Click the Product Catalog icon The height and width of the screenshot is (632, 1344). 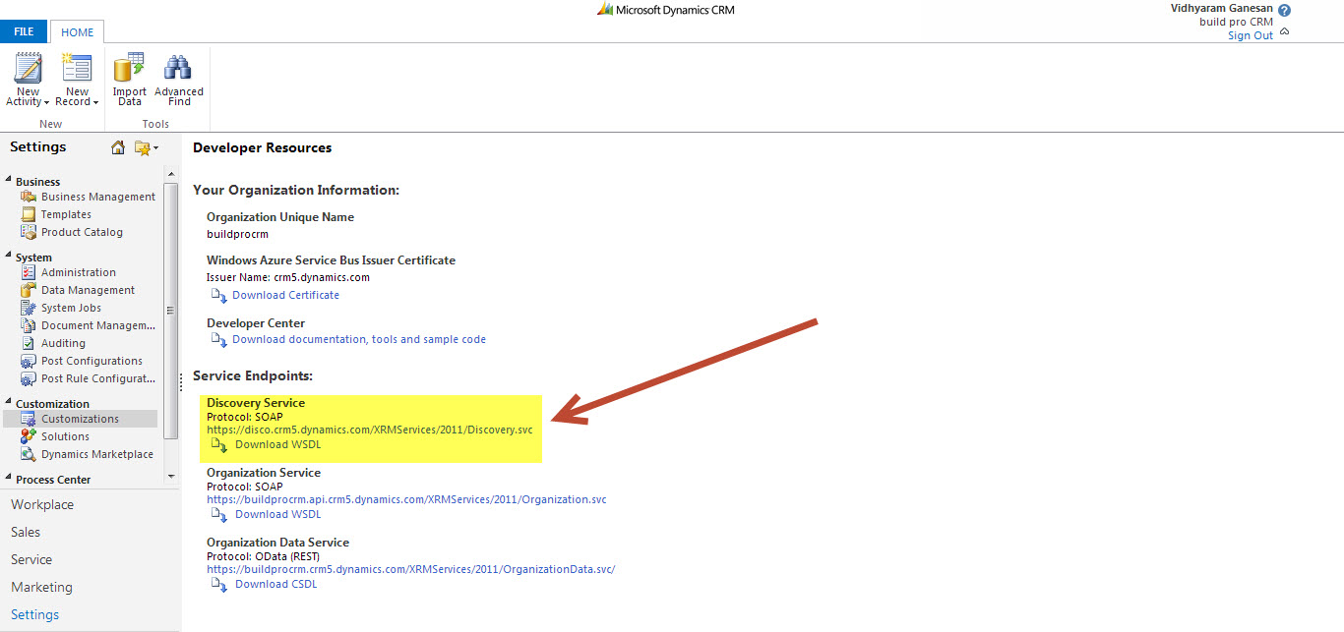(29, 232)
